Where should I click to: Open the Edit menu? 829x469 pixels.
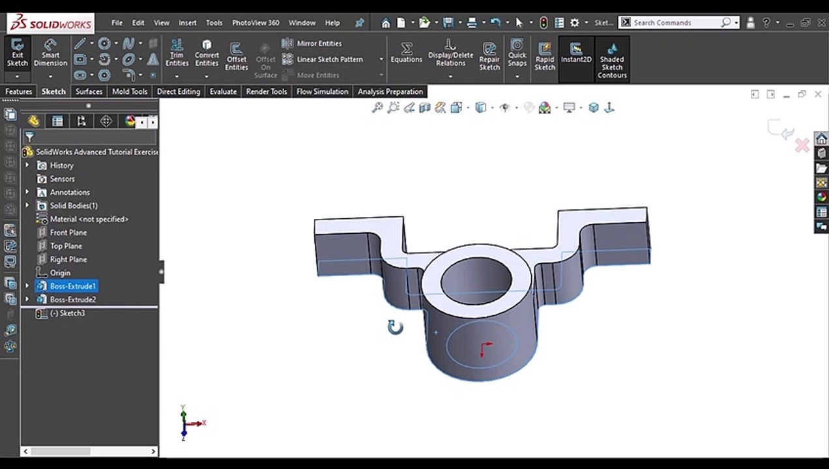pos(138,23)
